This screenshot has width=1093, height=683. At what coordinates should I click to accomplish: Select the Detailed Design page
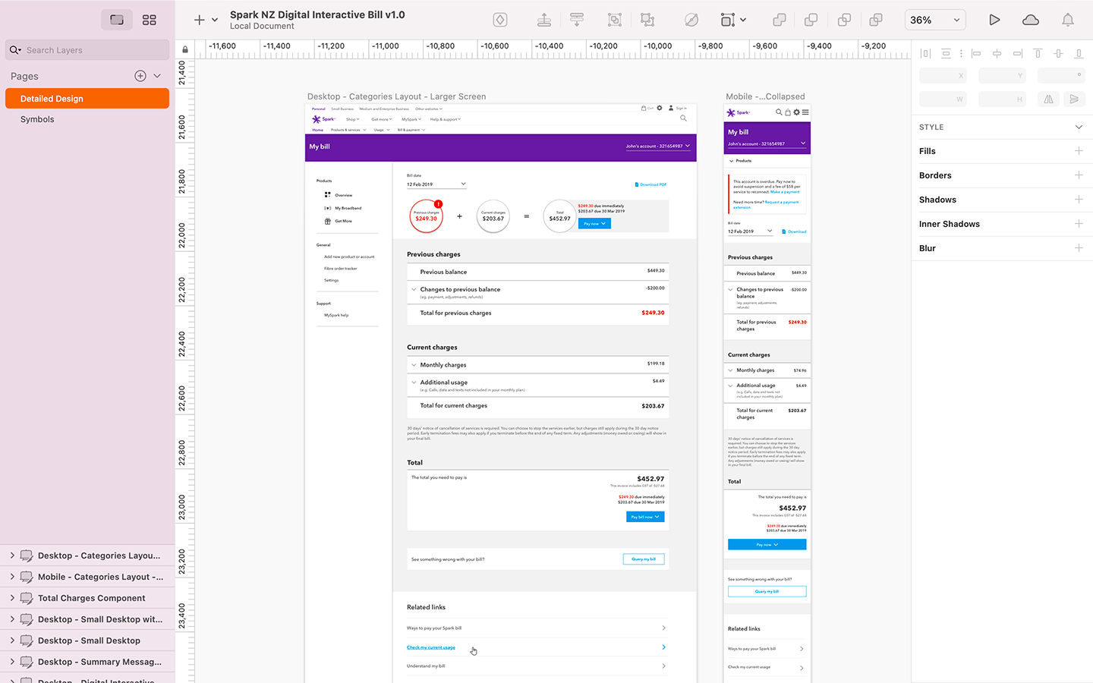click(87, 99)
